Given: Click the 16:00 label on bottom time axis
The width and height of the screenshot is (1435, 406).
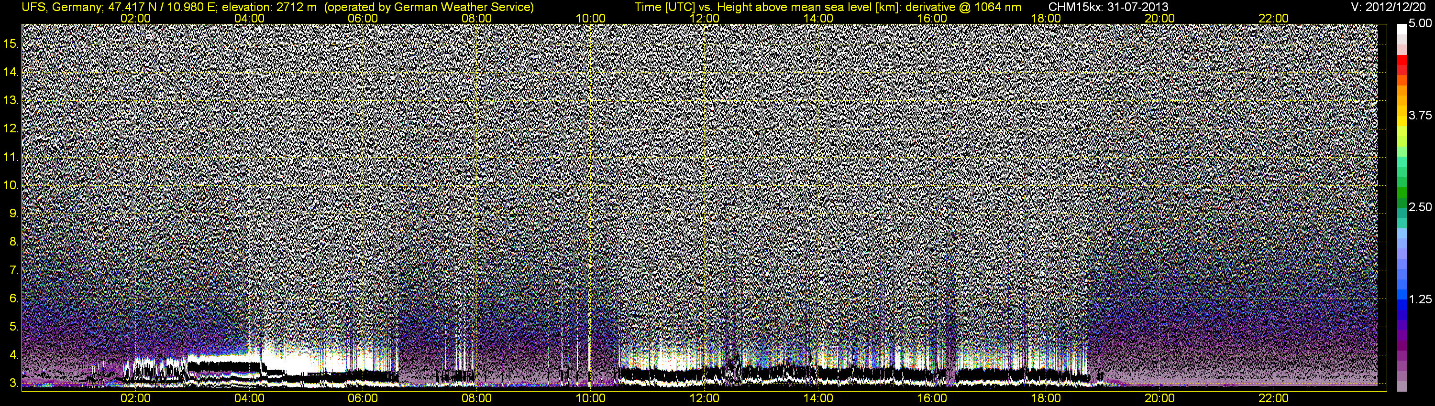Looking at the screenshot, I should pos(932,398).
